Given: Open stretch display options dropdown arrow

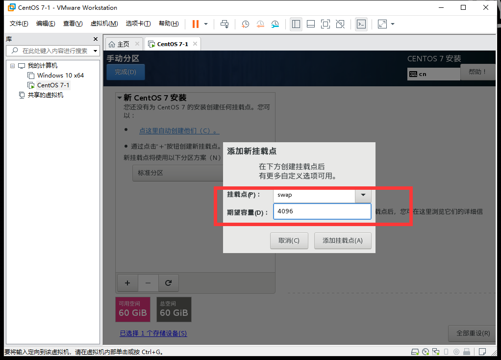Looking at the screenshot, I should (x=393, y=24).
